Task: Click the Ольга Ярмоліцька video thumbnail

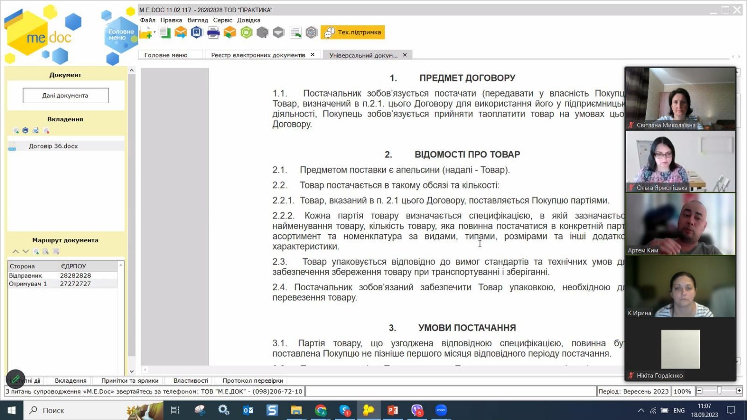Action: click(680, 161)
